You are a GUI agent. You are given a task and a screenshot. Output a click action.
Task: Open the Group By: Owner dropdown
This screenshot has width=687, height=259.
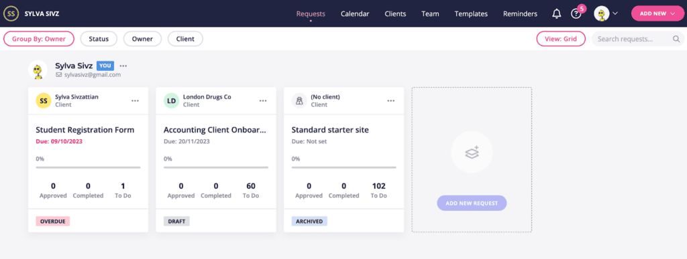tap(38, 39)
